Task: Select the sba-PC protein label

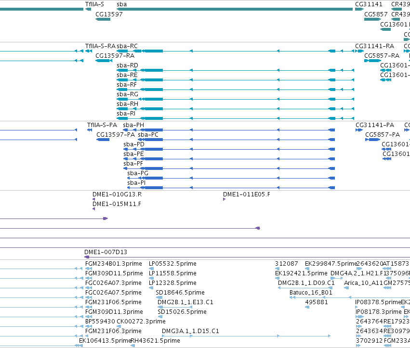Action: pos(148,135)
